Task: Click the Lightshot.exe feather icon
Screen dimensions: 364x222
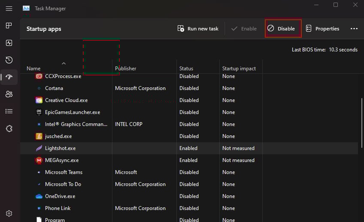Action: pyautogui.click(x=39, y=148)
